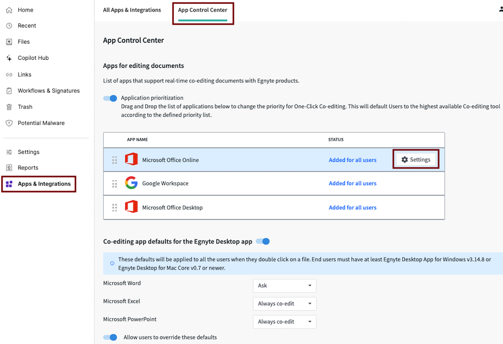Click the Google Workspace logo icon

131,183
